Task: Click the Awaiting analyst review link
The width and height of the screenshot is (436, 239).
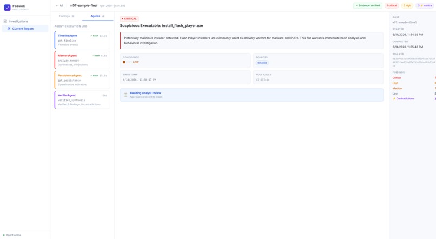Action: click(x=146, y=93)
